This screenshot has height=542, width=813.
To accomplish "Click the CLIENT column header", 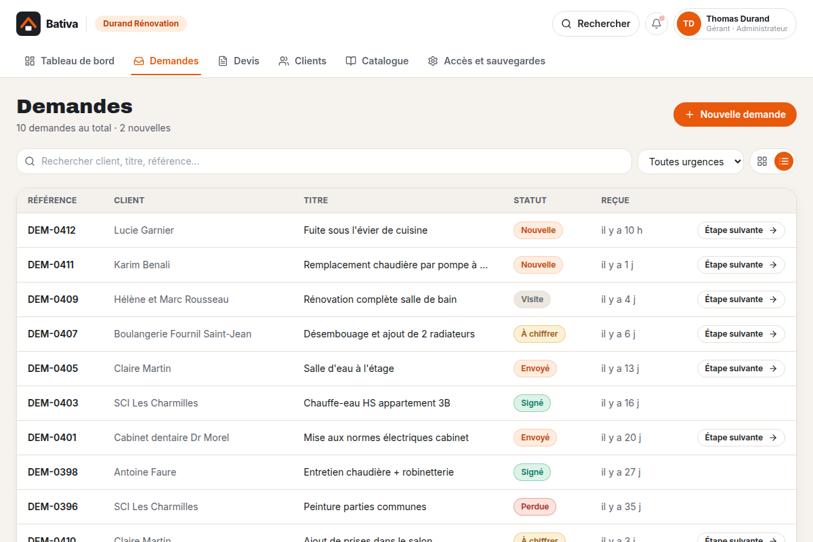I will [x=129, y=201].
